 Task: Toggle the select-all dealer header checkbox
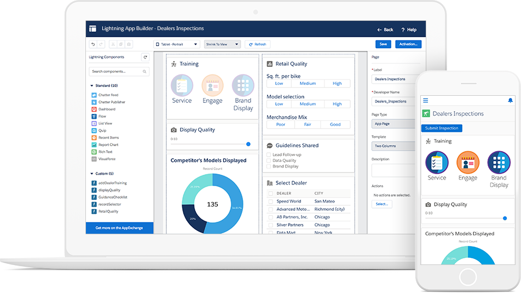coord(270,193)
